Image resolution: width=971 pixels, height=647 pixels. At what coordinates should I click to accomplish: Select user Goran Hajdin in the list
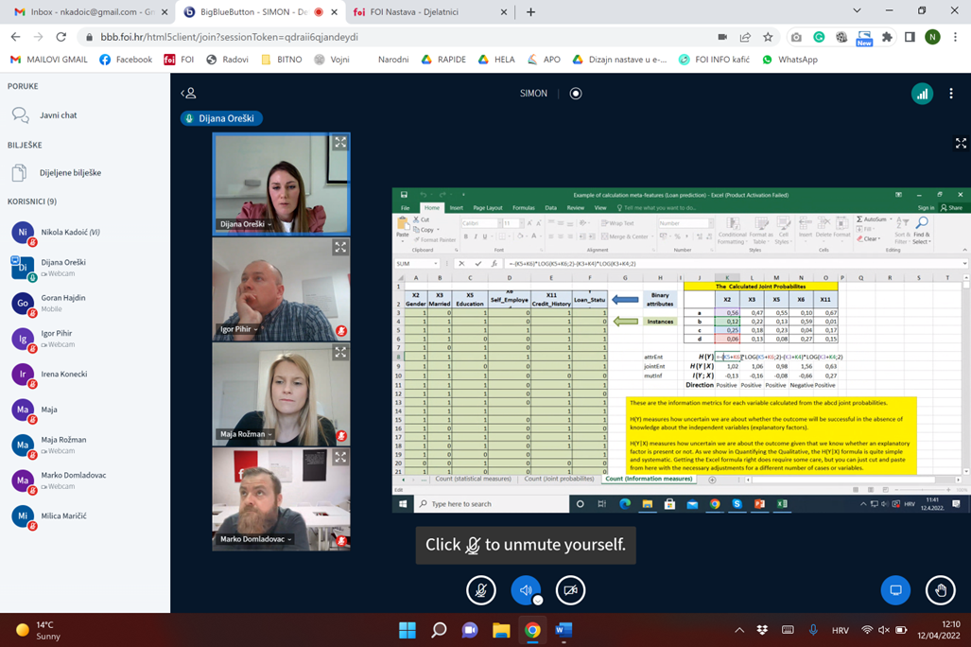coord(62,303)
